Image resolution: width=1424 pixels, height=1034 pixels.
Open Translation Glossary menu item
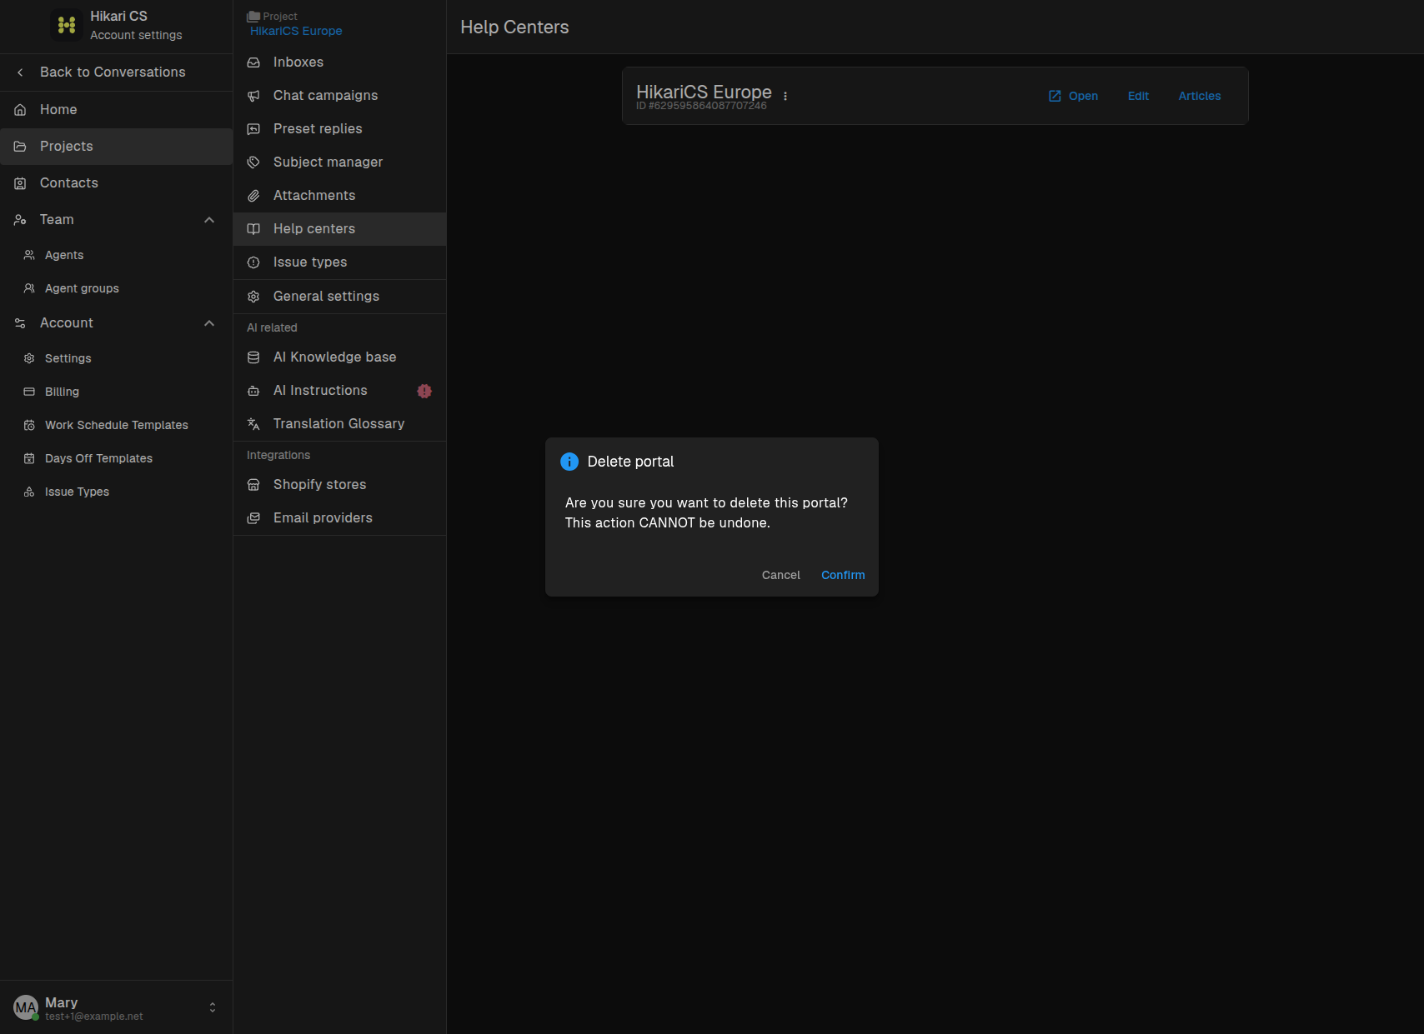339,424
